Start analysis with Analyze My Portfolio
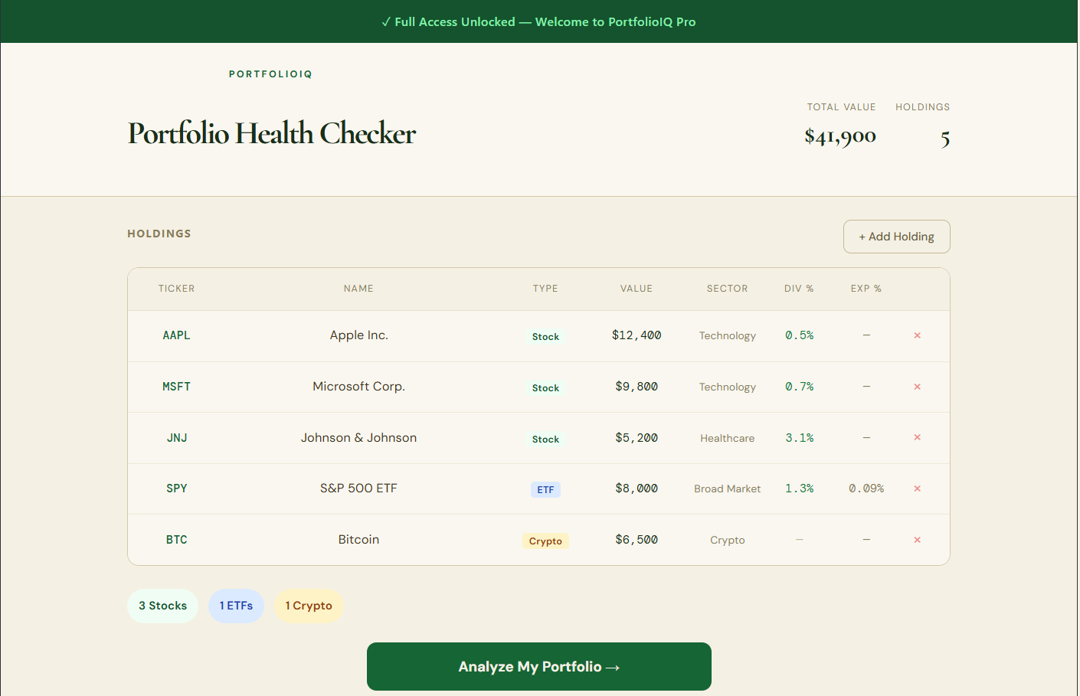This screenshot has height=696, width=1080. pos(539,666)
